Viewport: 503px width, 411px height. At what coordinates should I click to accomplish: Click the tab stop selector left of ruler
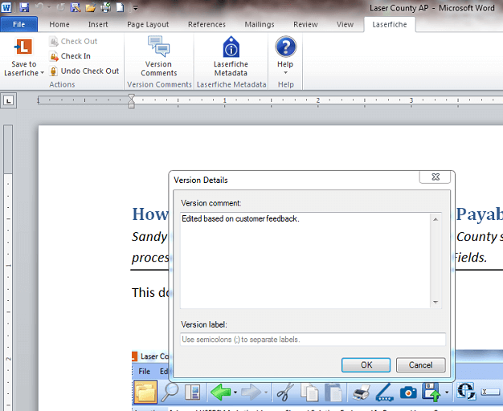click(9, 100)
